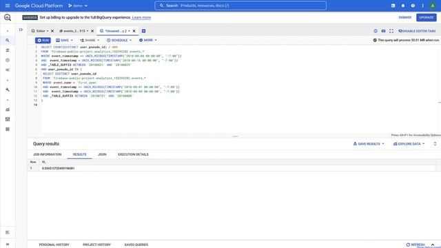The width and height of the screenshot is (441, 248).
Task: Click the pane splitter handle above Query results
Action: (236, 136)
